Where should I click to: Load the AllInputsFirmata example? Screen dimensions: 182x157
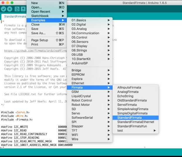(136, 87)
